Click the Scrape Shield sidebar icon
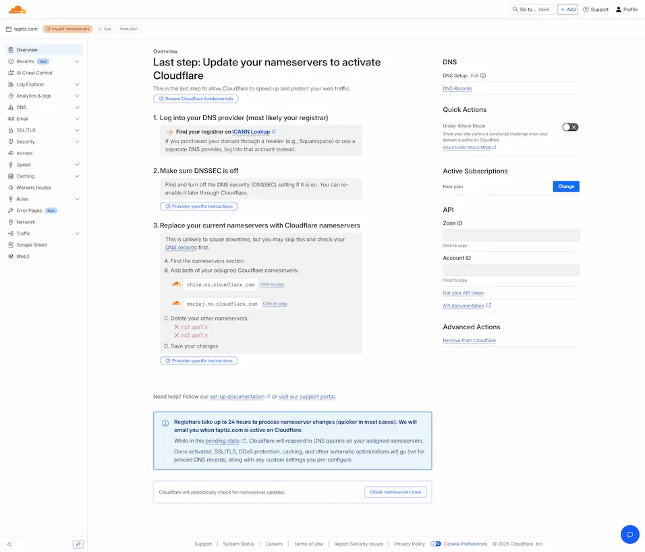645x552 pixels. (x=11, y=245)
